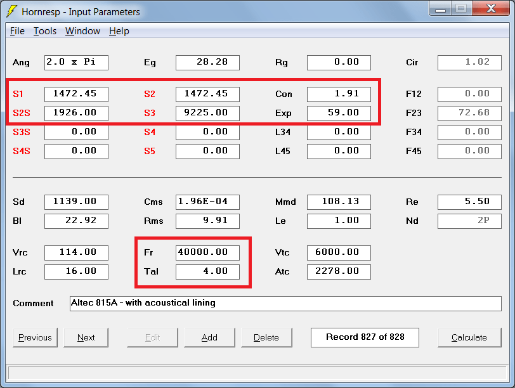
Task: Click the red S2S label
Action: click(22, 113)
